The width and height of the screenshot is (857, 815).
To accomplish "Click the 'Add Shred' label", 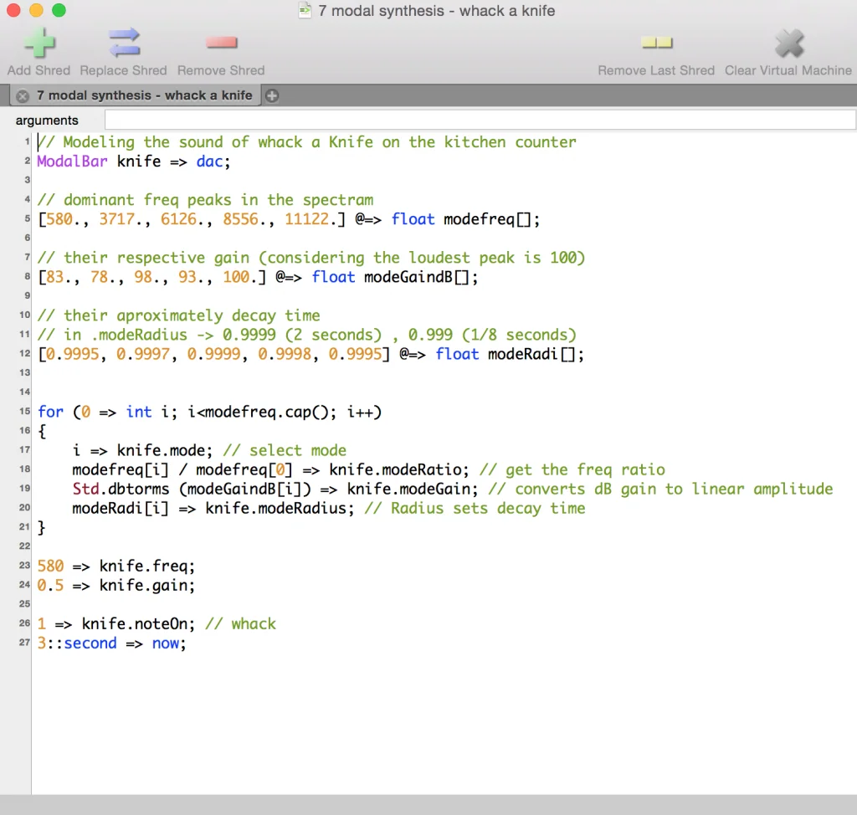I will coord(38,70).
